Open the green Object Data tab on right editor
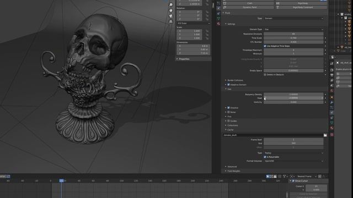 pyautogui.click(x=332, y=123)
